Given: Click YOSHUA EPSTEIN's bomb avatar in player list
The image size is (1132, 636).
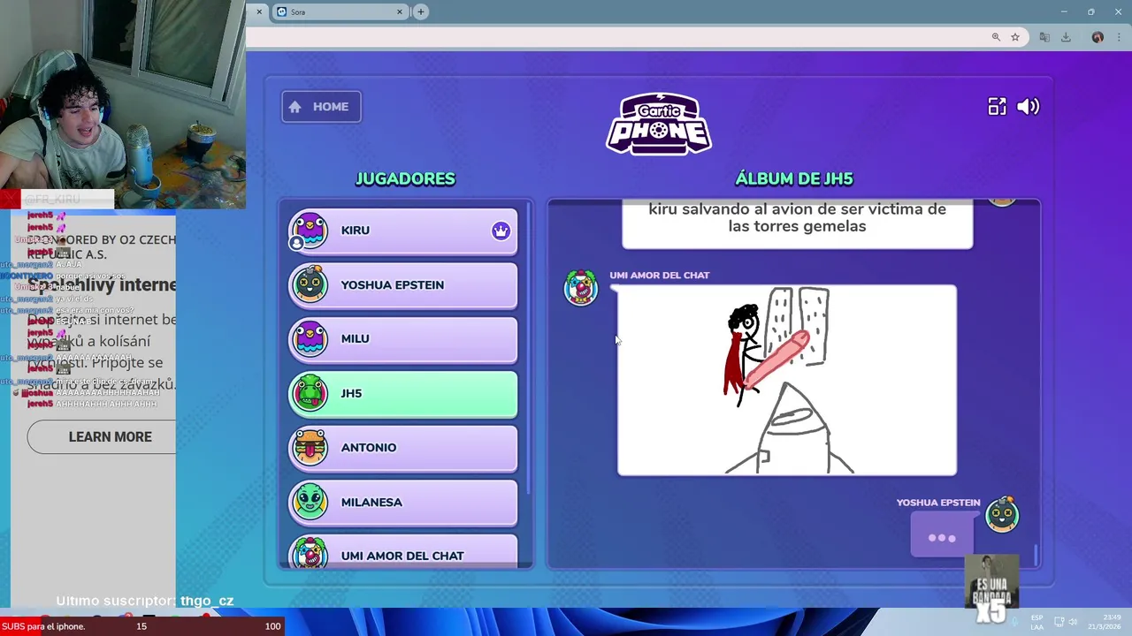Looking at the screenshot, I should [310, 284].
